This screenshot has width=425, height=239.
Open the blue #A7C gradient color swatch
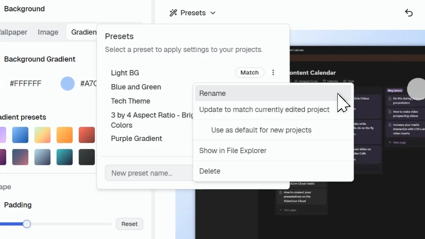68,84
